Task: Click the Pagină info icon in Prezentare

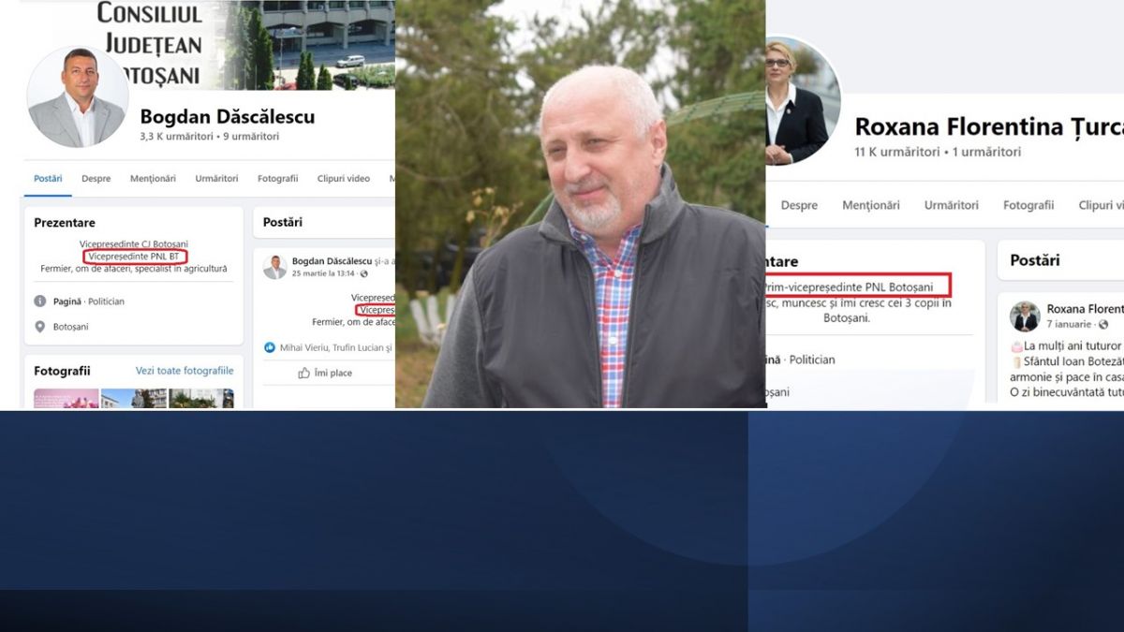Action: (40, 301)
